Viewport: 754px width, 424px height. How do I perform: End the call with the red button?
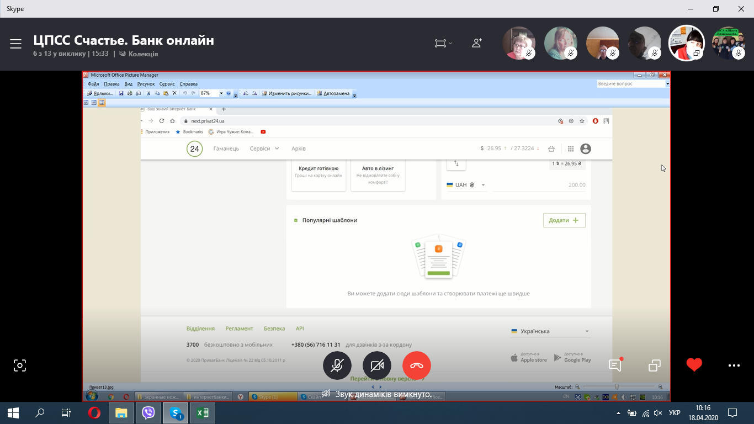417,365
